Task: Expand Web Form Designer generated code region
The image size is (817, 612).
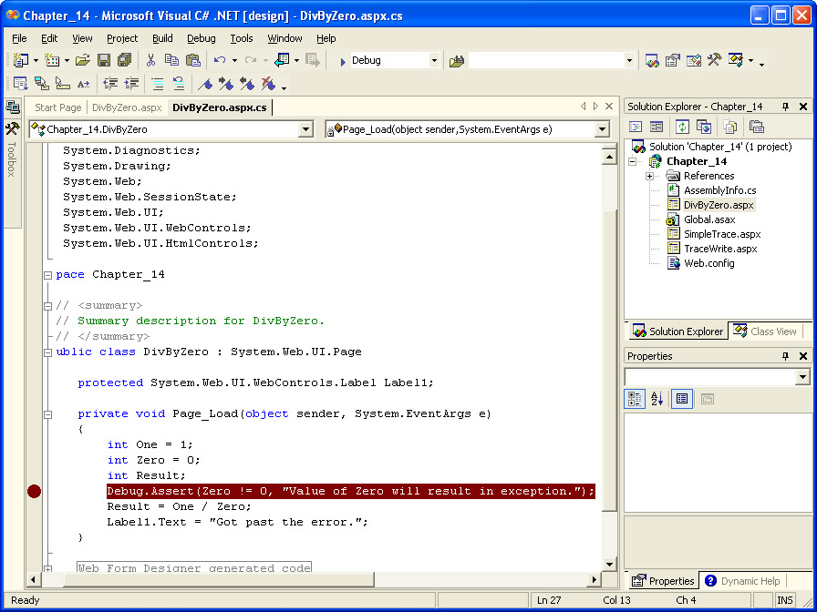Action: tap(48, 568)
